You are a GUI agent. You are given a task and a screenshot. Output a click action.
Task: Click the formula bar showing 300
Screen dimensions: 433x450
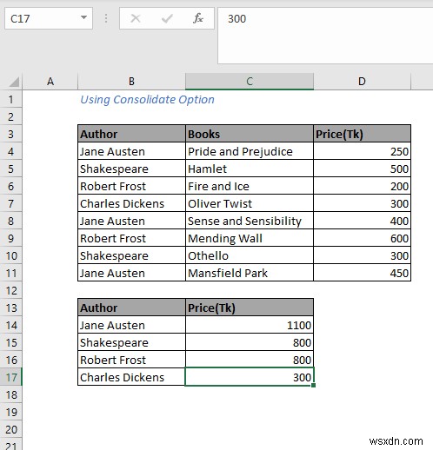click(325, 36)
